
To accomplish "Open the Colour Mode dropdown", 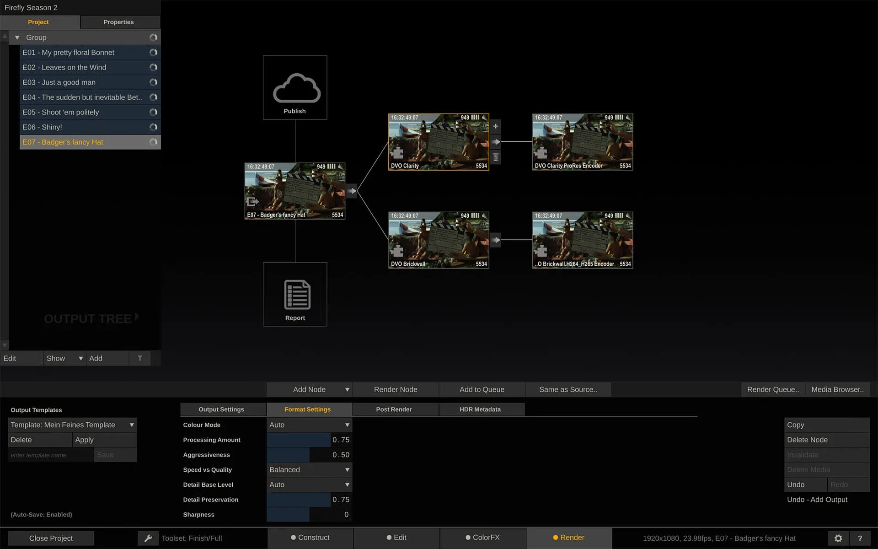I will coord(309,425).
